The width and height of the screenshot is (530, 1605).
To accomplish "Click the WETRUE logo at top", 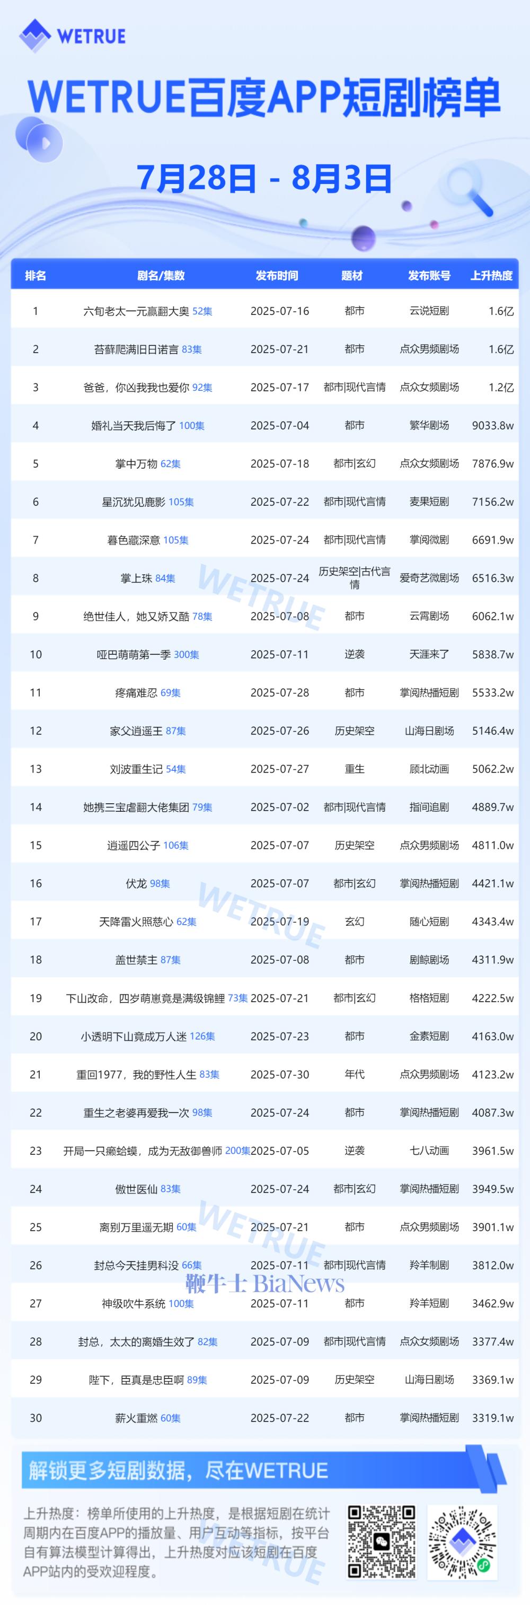I will coord(72,36).
